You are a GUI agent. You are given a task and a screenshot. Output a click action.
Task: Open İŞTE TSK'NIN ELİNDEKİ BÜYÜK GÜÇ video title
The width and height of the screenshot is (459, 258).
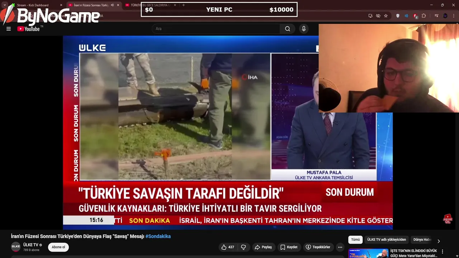(413, 253)
